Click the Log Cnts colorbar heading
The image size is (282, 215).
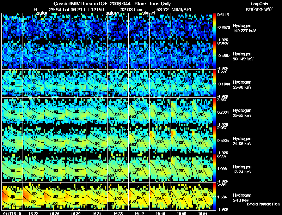point(259,4)
